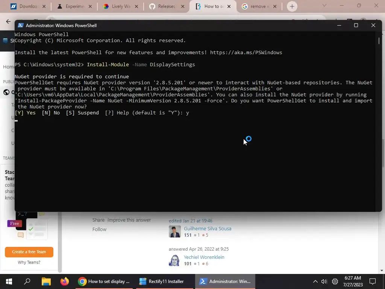Viewport: 385px width, 289px height.
Task: Click Create a free Team button
Action: tap(29, 252)
